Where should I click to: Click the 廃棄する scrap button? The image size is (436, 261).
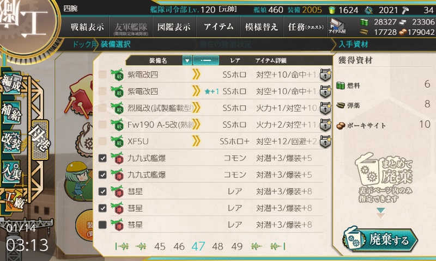click(380, 239)
